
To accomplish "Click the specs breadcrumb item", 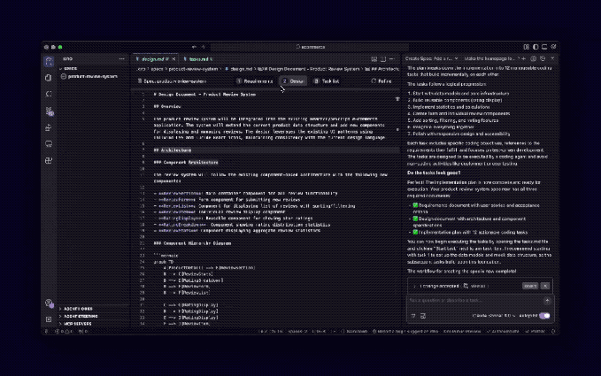I will pos(157,69).
